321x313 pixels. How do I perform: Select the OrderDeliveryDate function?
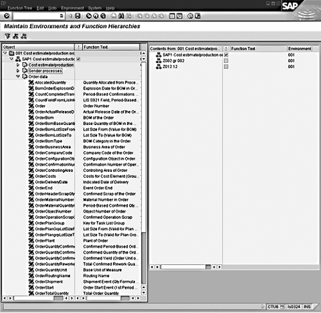[51, 182]
